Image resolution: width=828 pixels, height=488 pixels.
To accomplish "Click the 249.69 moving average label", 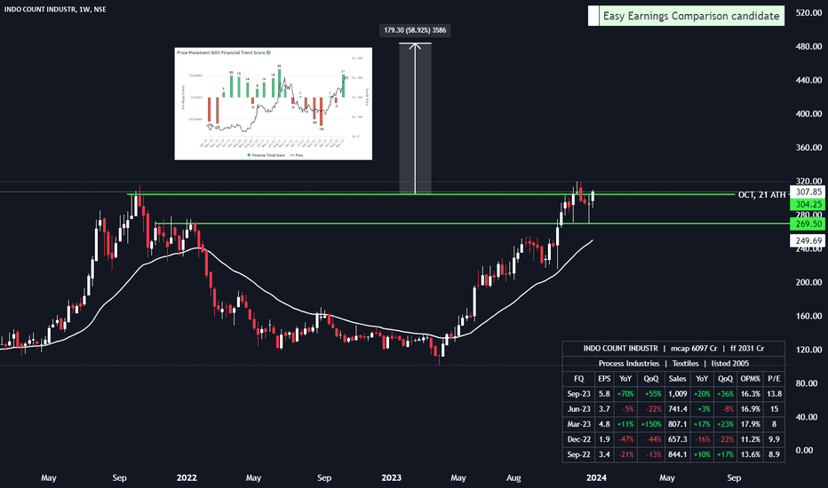I will pyautogui.click(x=808, y=240).
